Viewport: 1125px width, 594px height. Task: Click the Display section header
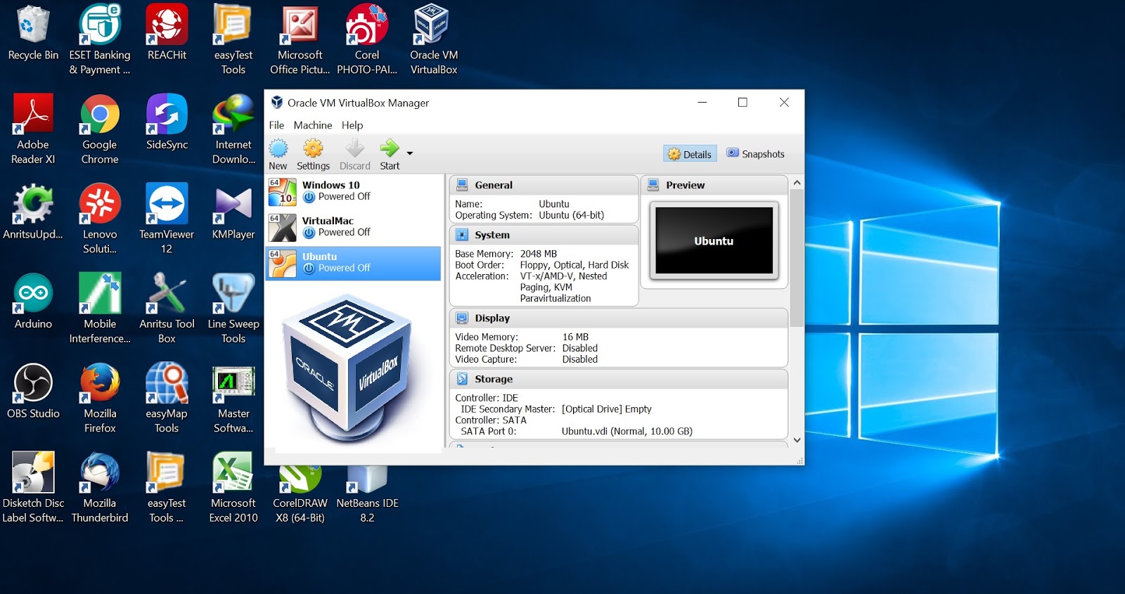(618, 318)
